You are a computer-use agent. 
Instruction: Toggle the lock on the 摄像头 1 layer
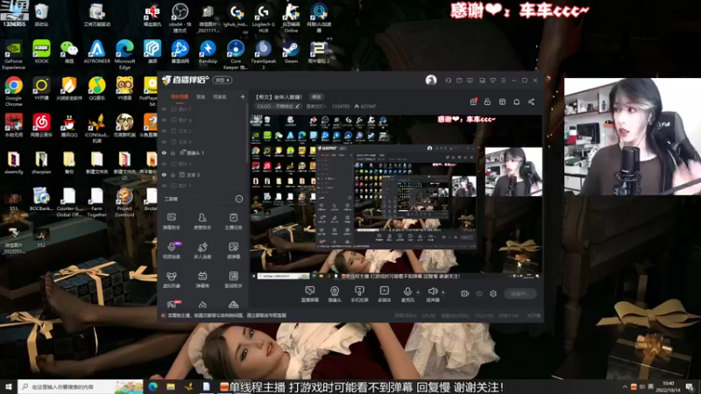[x=173, y=152]
